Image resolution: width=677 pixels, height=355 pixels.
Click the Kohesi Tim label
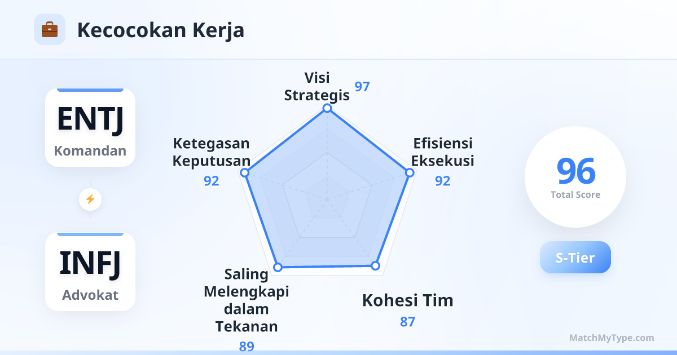(x=407, y=300)
